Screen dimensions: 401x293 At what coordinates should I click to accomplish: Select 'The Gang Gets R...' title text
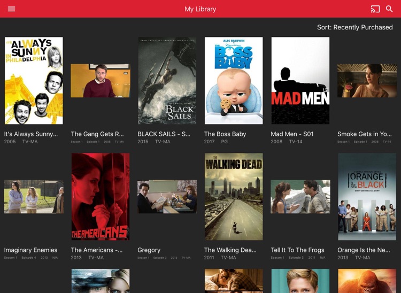coord(97,134)
